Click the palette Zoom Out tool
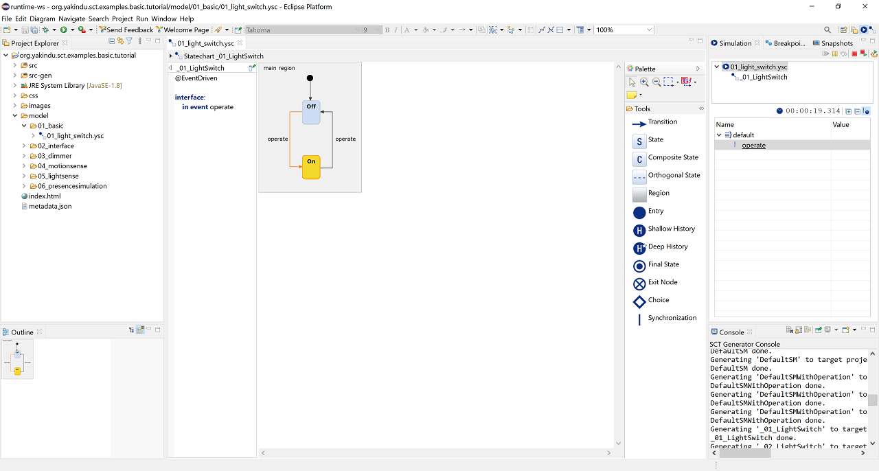Screen dimensions: 879x471 coord(657,82)
